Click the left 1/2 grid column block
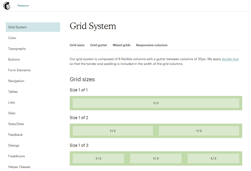Image resolution: width=251 pixels, height=171 pixels. (x=113, y=131)
